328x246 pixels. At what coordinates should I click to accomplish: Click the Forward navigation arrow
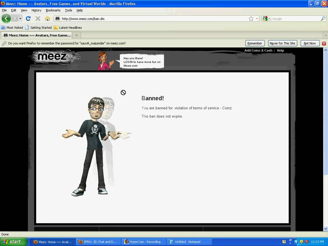15,18
